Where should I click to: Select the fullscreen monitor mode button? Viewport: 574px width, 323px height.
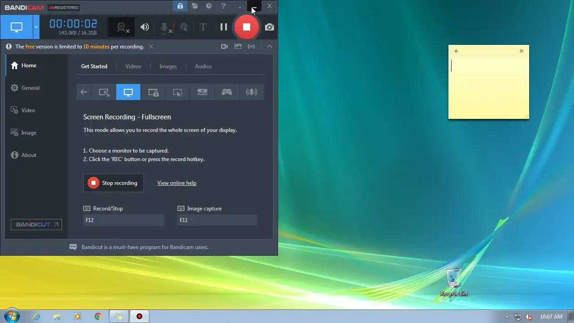17,27
